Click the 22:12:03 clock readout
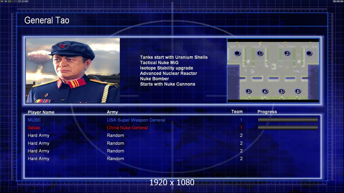 coord(23,1)
